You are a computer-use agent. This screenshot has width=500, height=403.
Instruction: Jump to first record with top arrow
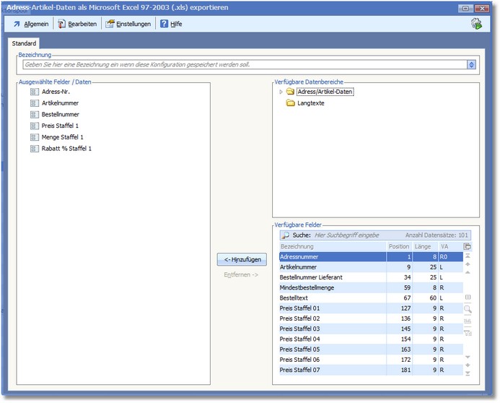[x=468, y=256]
